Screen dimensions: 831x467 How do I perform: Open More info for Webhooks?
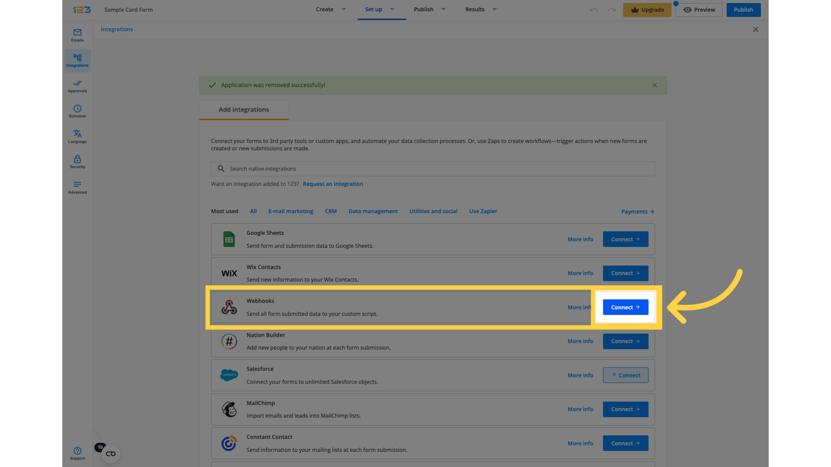point(580,307)
